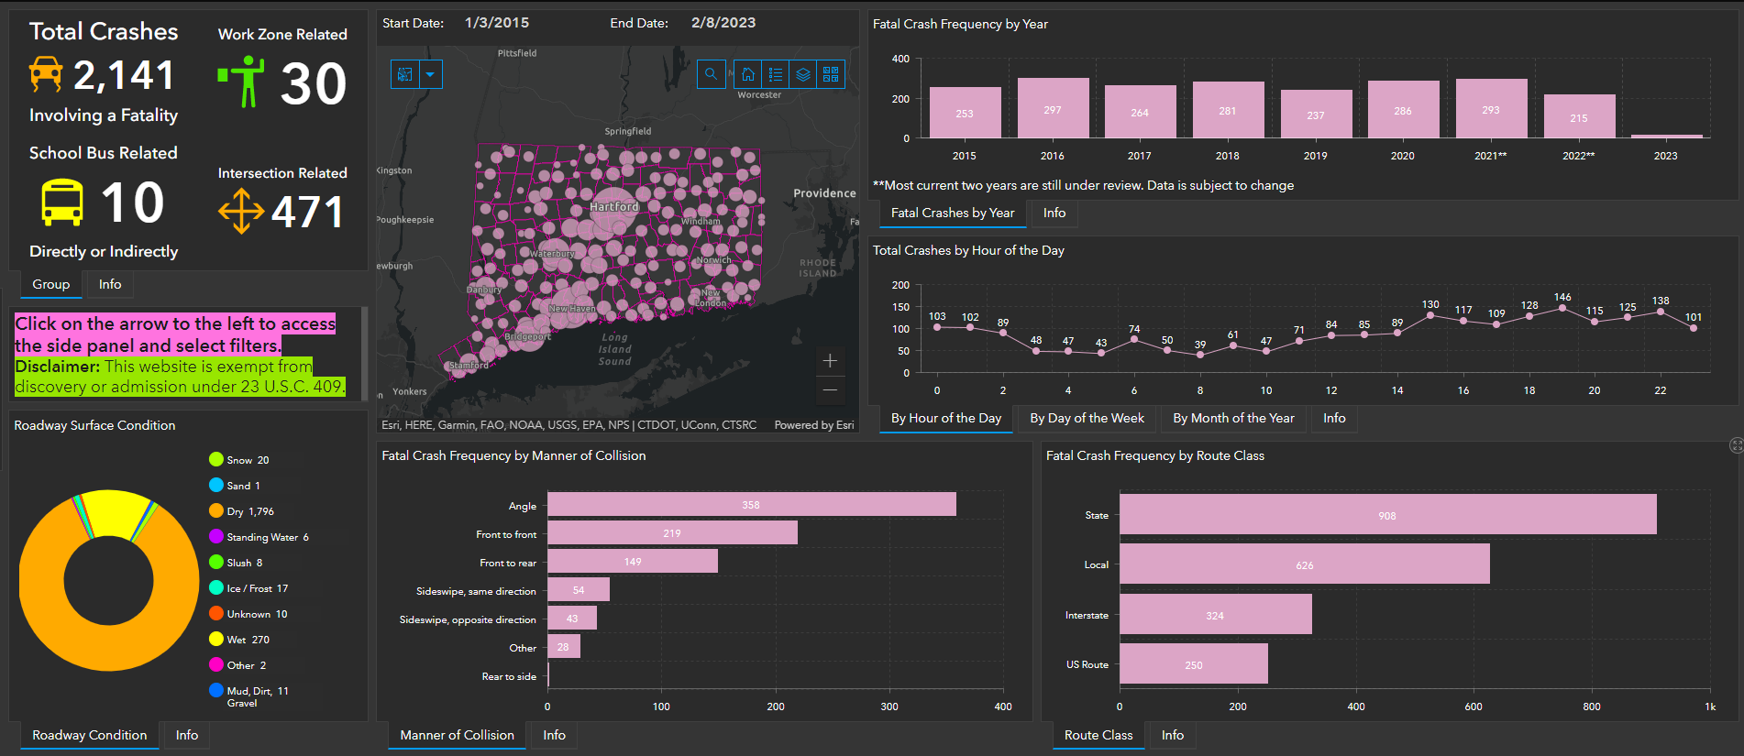
Task: Click the orange Dry legend swatch
Action: coord(216,511)
